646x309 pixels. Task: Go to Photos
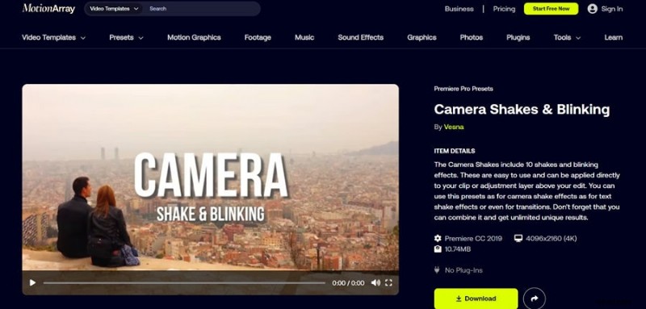(x=472, y=37)
